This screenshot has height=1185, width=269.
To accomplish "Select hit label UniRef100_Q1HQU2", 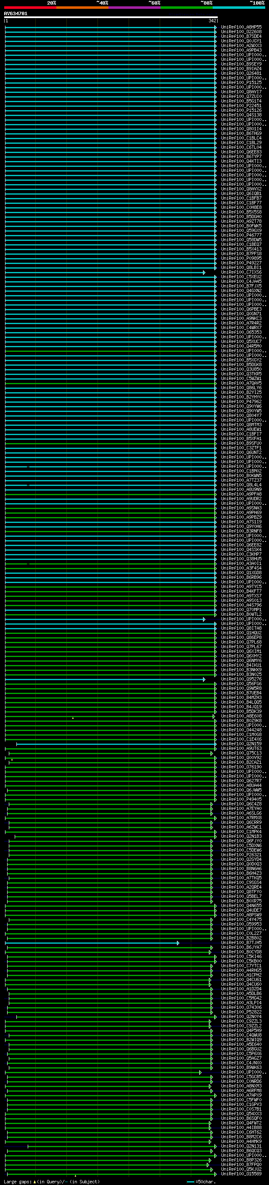I will pyautogui.click(x=241, y=633).
